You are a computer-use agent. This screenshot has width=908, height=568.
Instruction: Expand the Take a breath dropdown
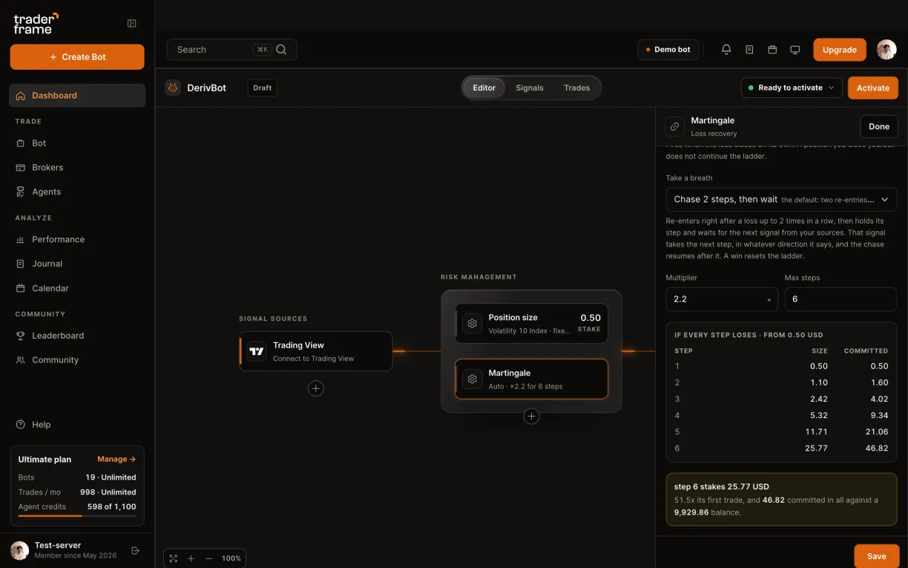[x=781, y=200]
